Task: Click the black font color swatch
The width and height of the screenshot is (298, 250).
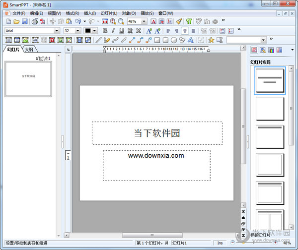Action: click(x=88, y=31)
